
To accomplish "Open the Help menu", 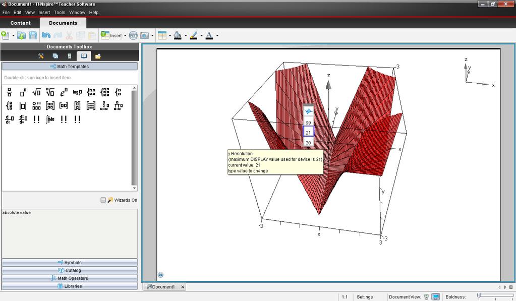I will (94, 13).
